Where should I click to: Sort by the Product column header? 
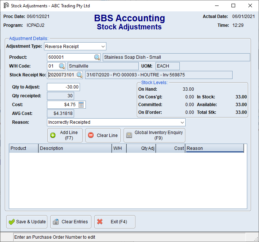click(23, 148)
